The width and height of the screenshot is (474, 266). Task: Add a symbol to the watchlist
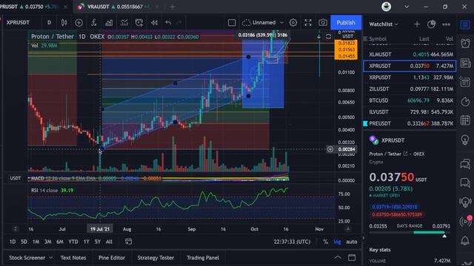pos(417,24)
